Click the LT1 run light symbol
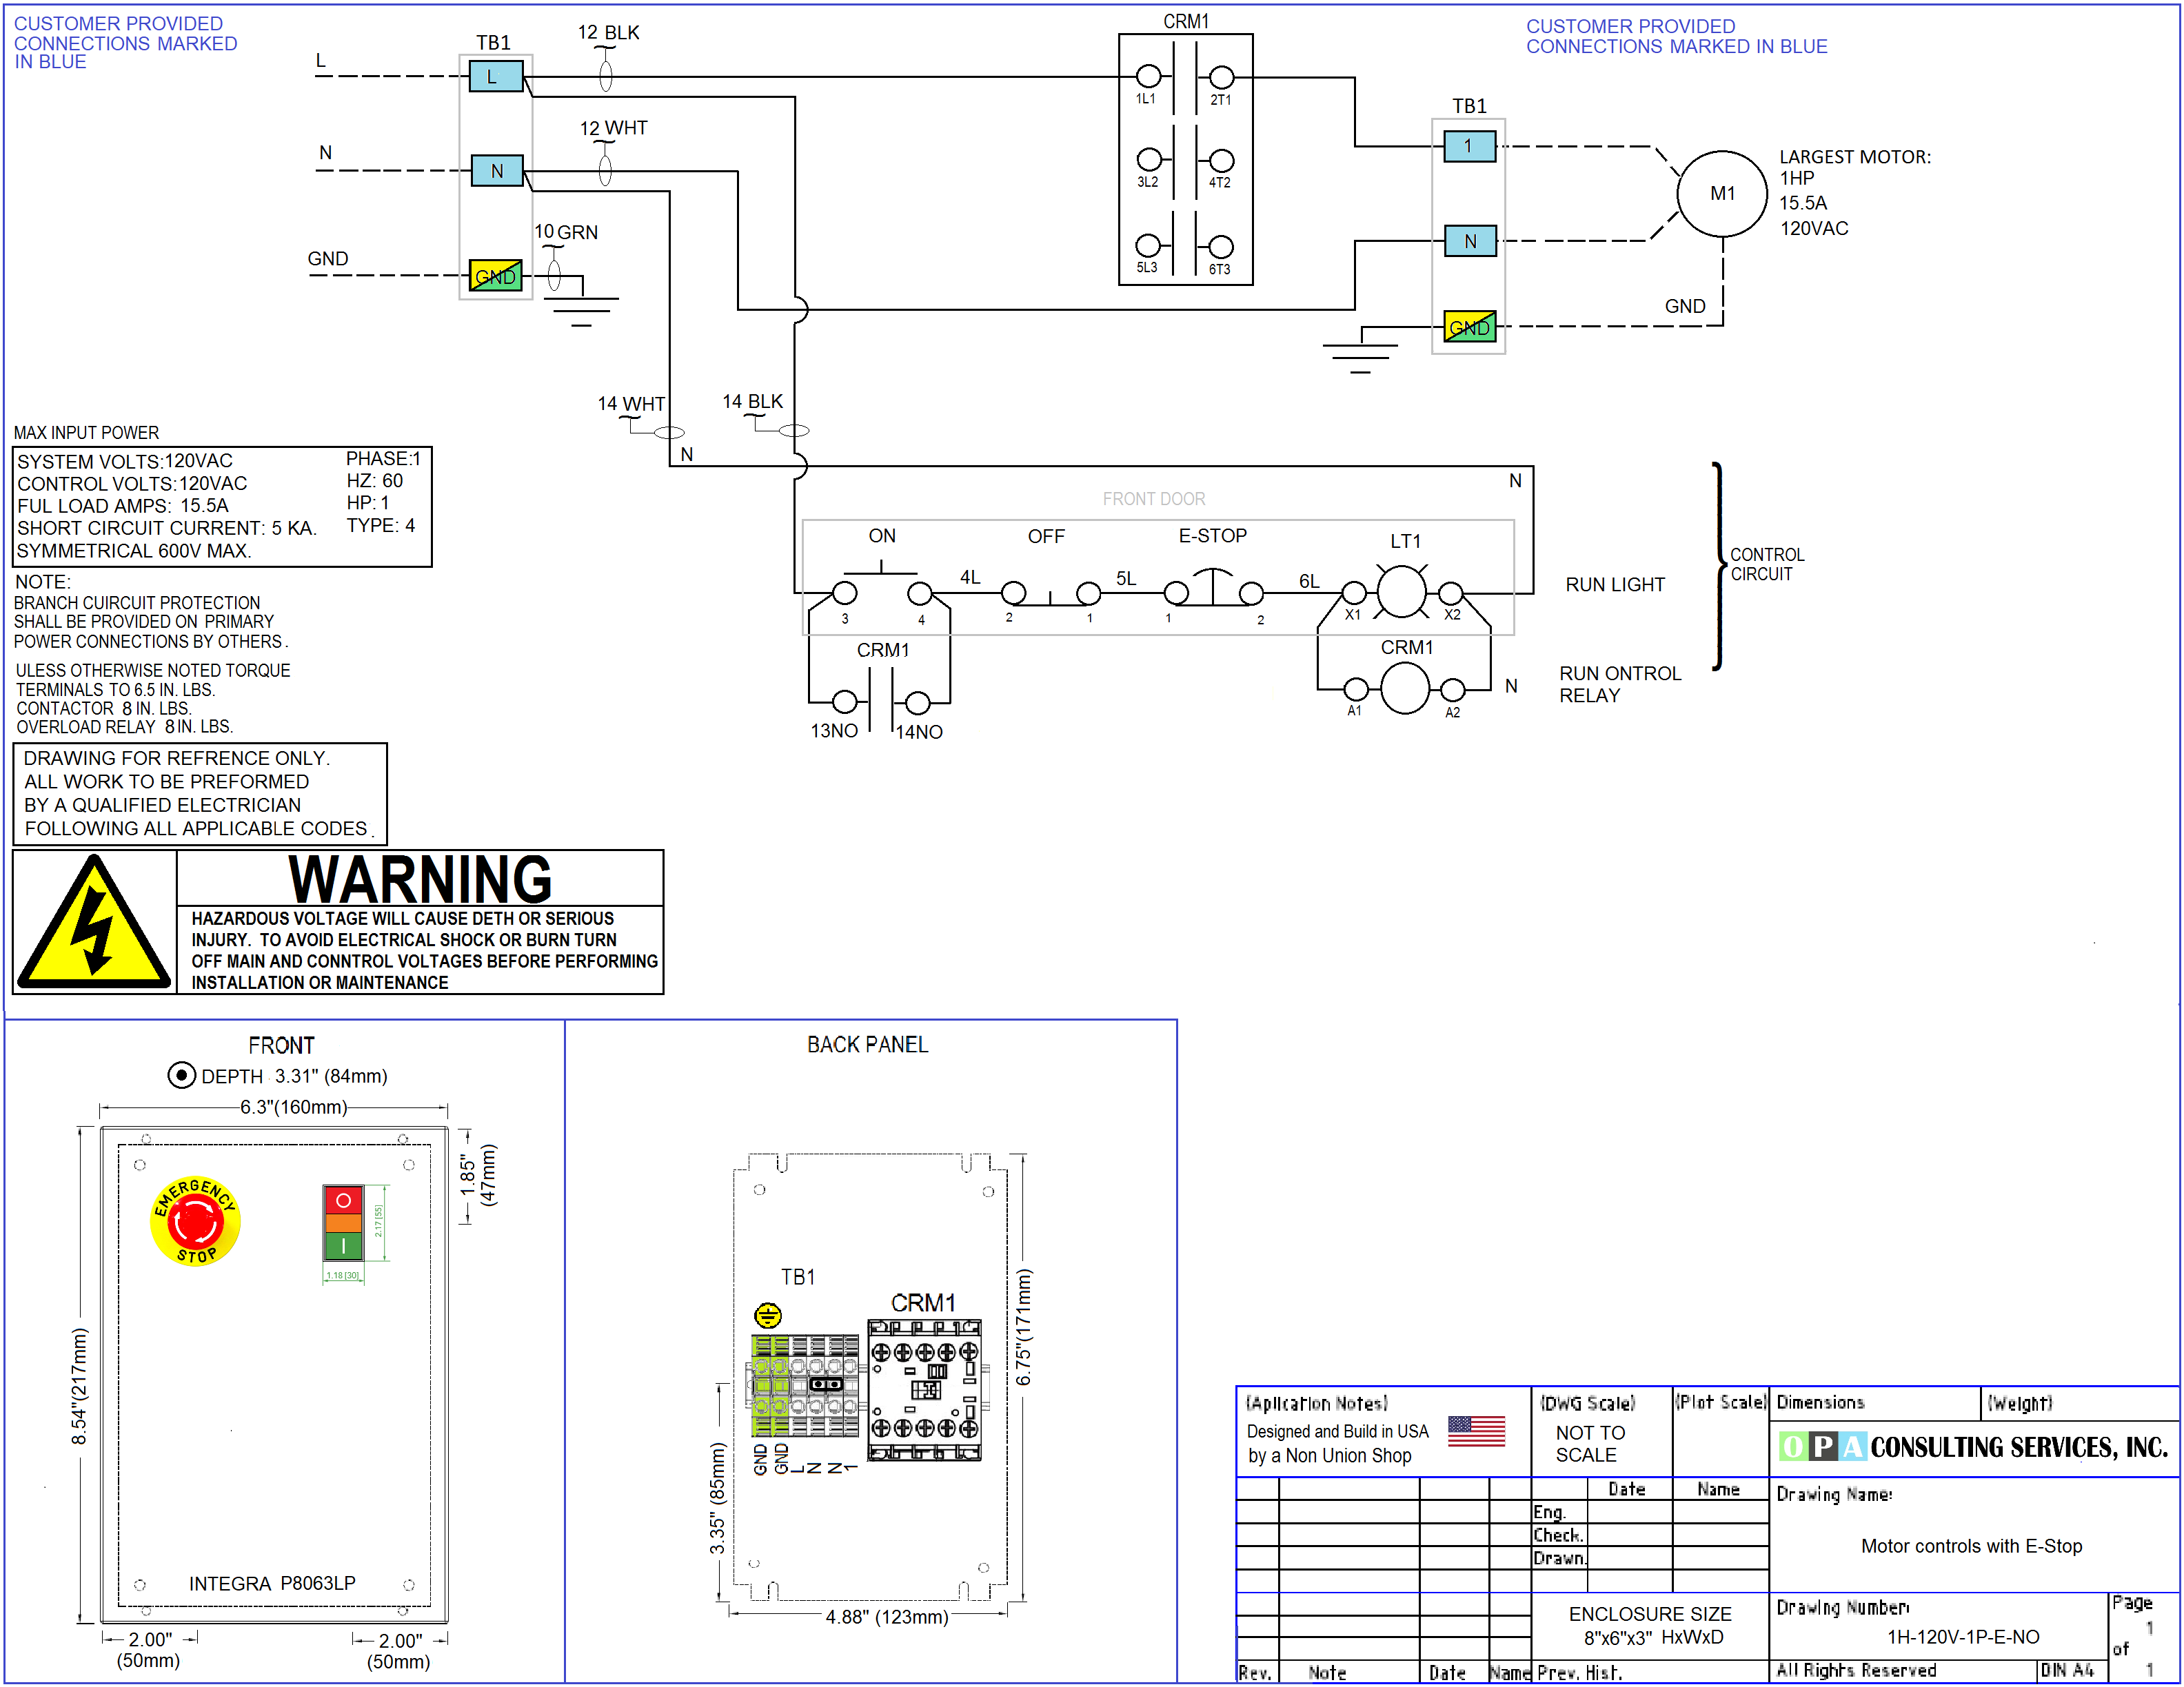 [1401, 591]
